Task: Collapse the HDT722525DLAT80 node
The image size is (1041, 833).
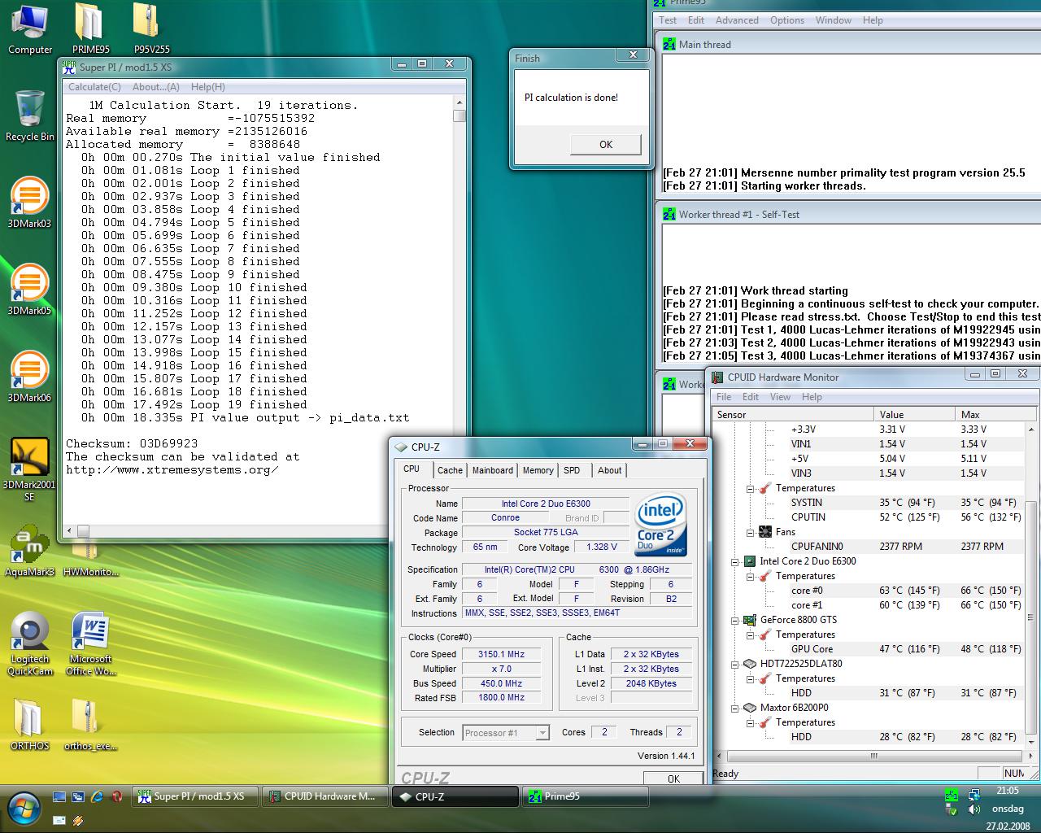Action: [x=735, y=664]
